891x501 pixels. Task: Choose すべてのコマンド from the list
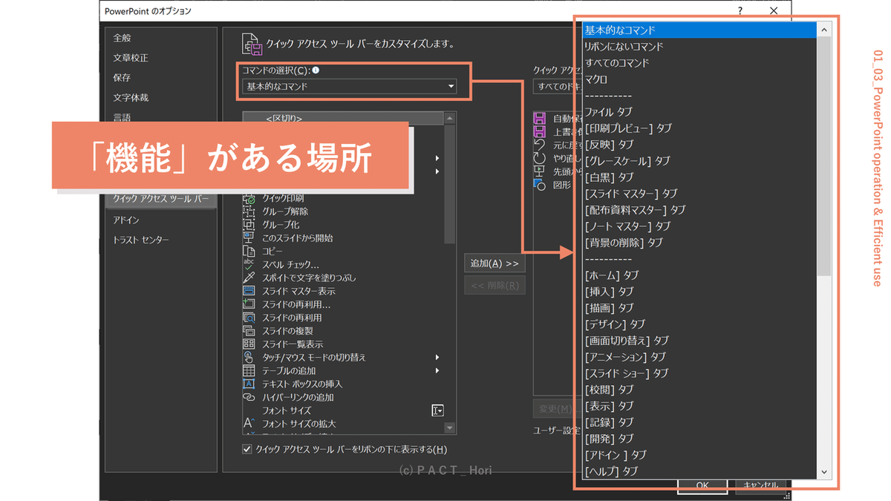pos(699,63)
